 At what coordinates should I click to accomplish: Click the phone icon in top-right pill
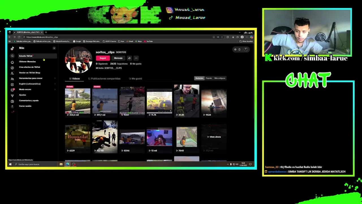click(x=240, y=49)
